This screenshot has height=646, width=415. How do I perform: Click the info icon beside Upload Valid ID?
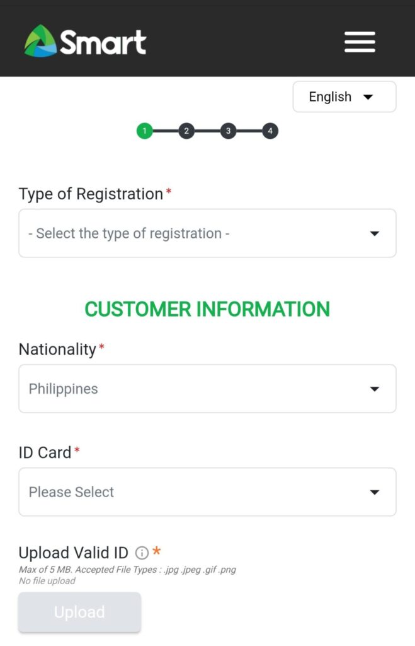(x=142, y=553)
